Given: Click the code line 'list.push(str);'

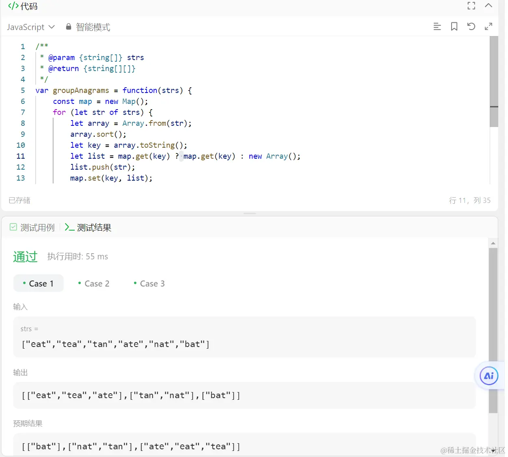Looking at the screenshot, I should click(103, 167).
